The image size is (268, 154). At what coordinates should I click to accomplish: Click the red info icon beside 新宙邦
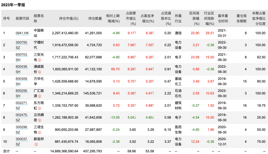pyautogui.click(x=36, y=144)
